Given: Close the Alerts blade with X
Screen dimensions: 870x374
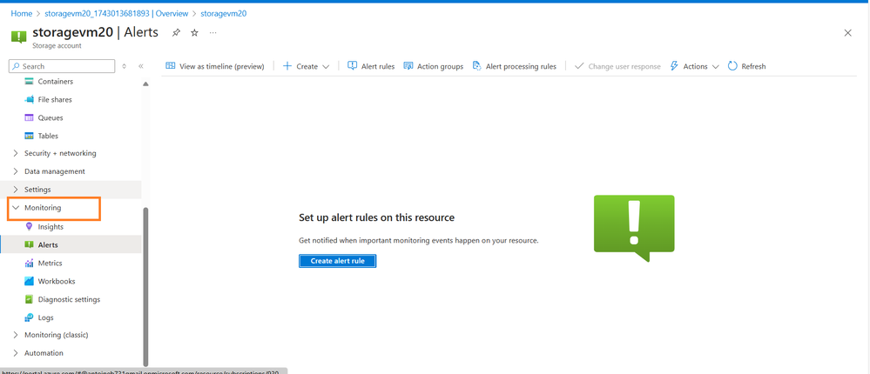Looking at the screenshot, I should pyautogui.click(x=848, y=33).
